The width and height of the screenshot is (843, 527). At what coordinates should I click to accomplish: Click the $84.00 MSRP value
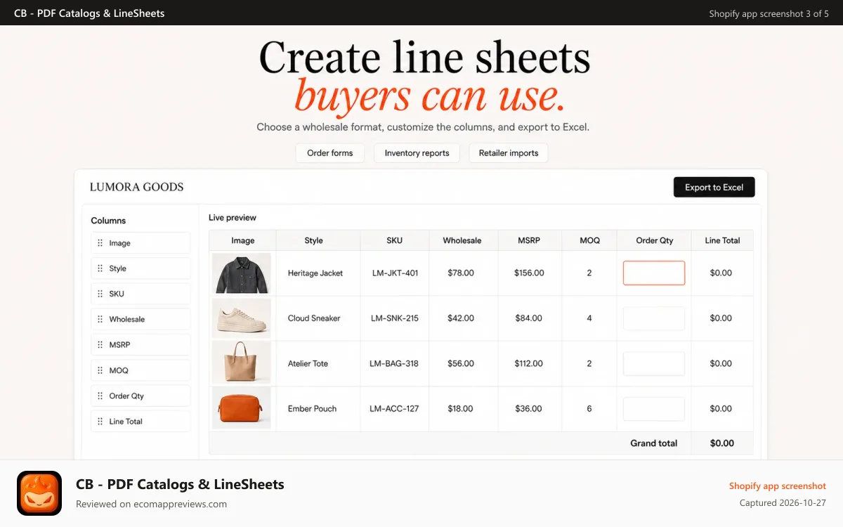(529, 318)
